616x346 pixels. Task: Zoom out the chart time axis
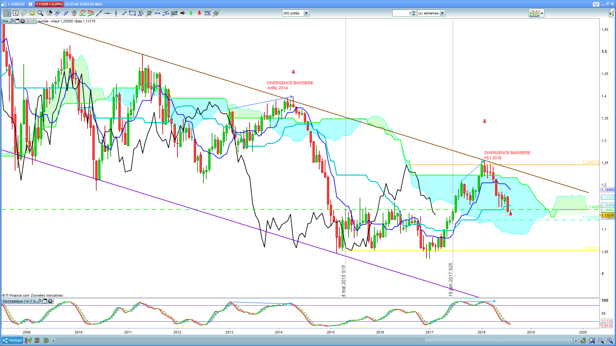click(x=601, y=341)
